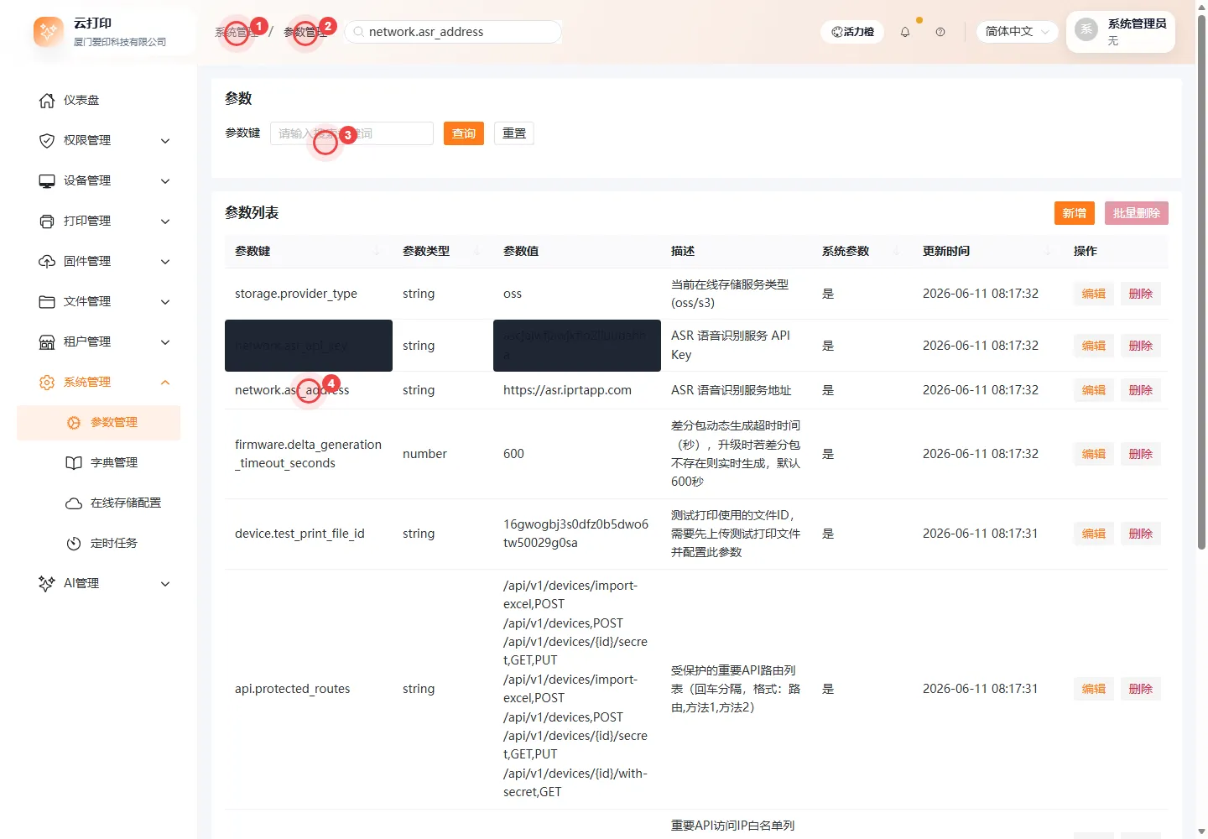Click the help question mark icon
Screen dimensions: 1208x839
tap(940, 32)
